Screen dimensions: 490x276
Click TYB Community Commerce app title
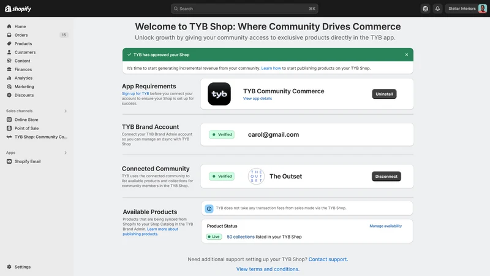tap(284, 91)
